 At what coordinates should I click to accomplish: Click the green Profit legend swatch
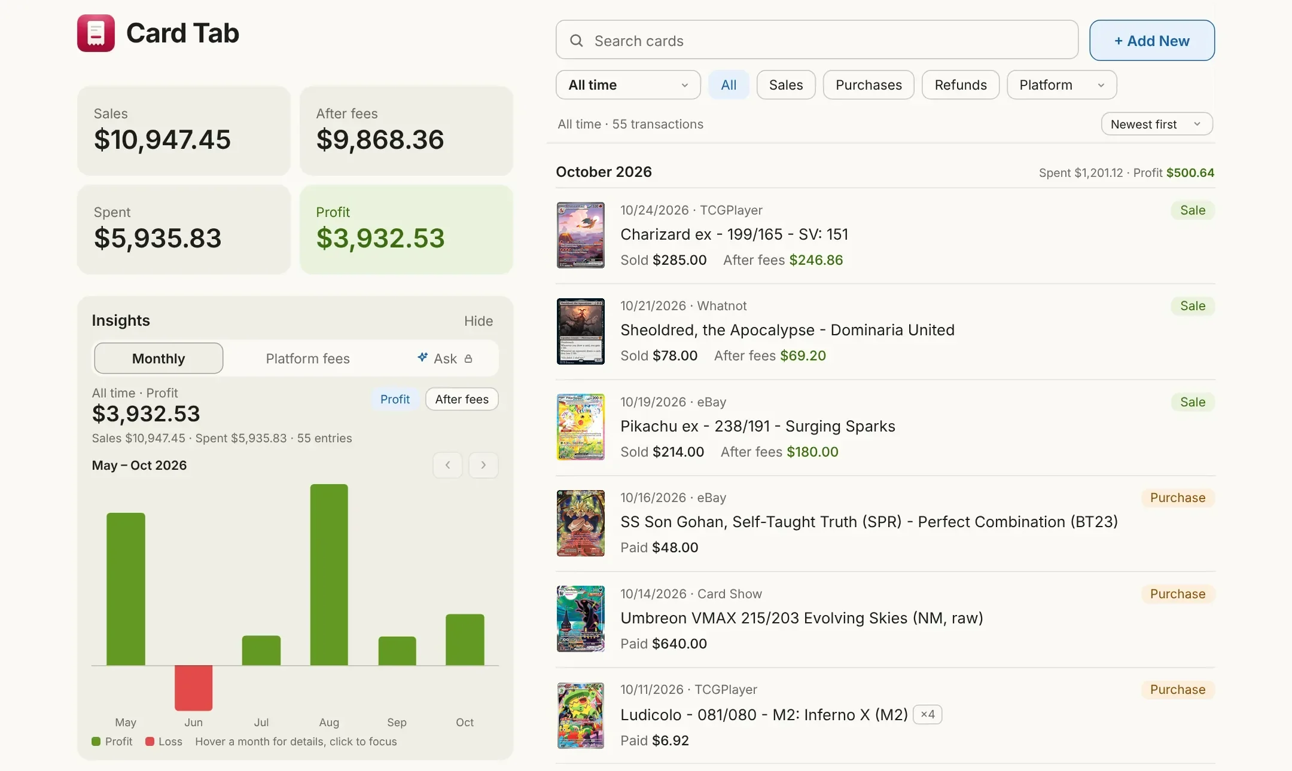point(96,742)
